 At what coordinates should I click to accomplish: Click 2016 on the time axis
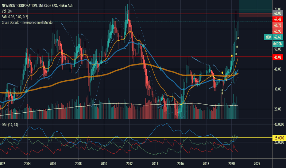click(180, 163)
